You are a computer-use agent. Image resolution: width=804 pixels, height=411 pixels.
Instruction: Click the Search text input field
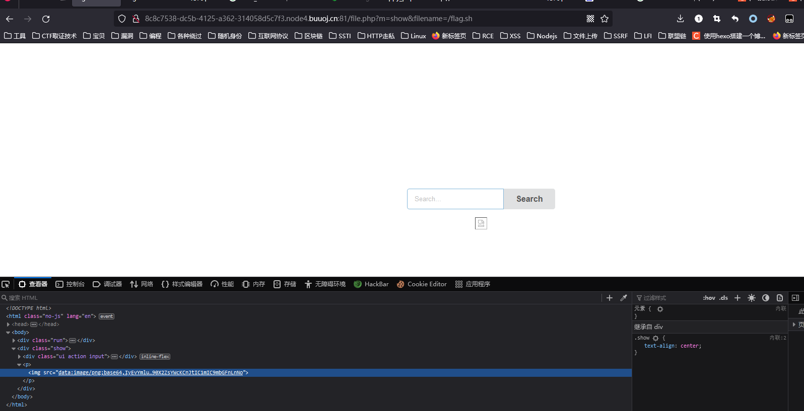pyautogui.click(x=455, y=199)
